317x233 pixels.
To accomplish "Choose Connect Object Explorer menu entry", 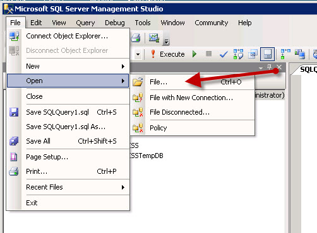I will tap(68, 36).
